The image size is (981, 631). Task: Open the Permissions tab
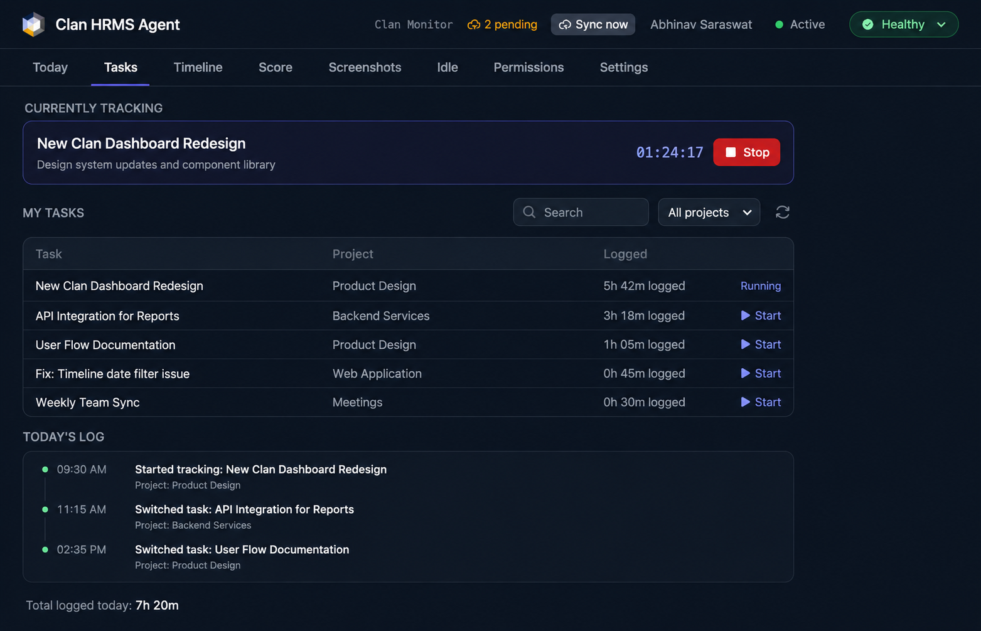528,67
